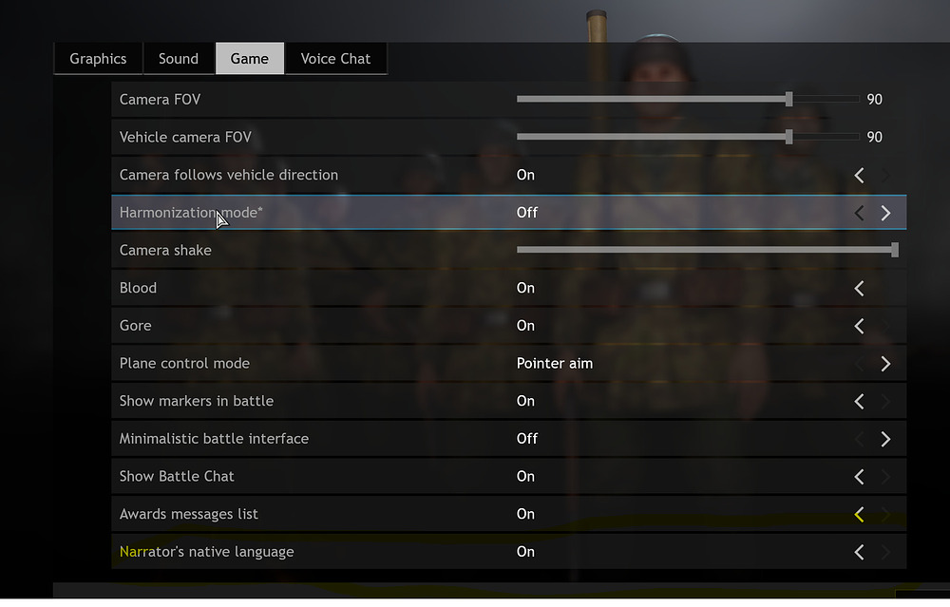Click the Camera shake slider handle
Image resolution: width=950 pixels, height=607 pixels.
[895, 250]
